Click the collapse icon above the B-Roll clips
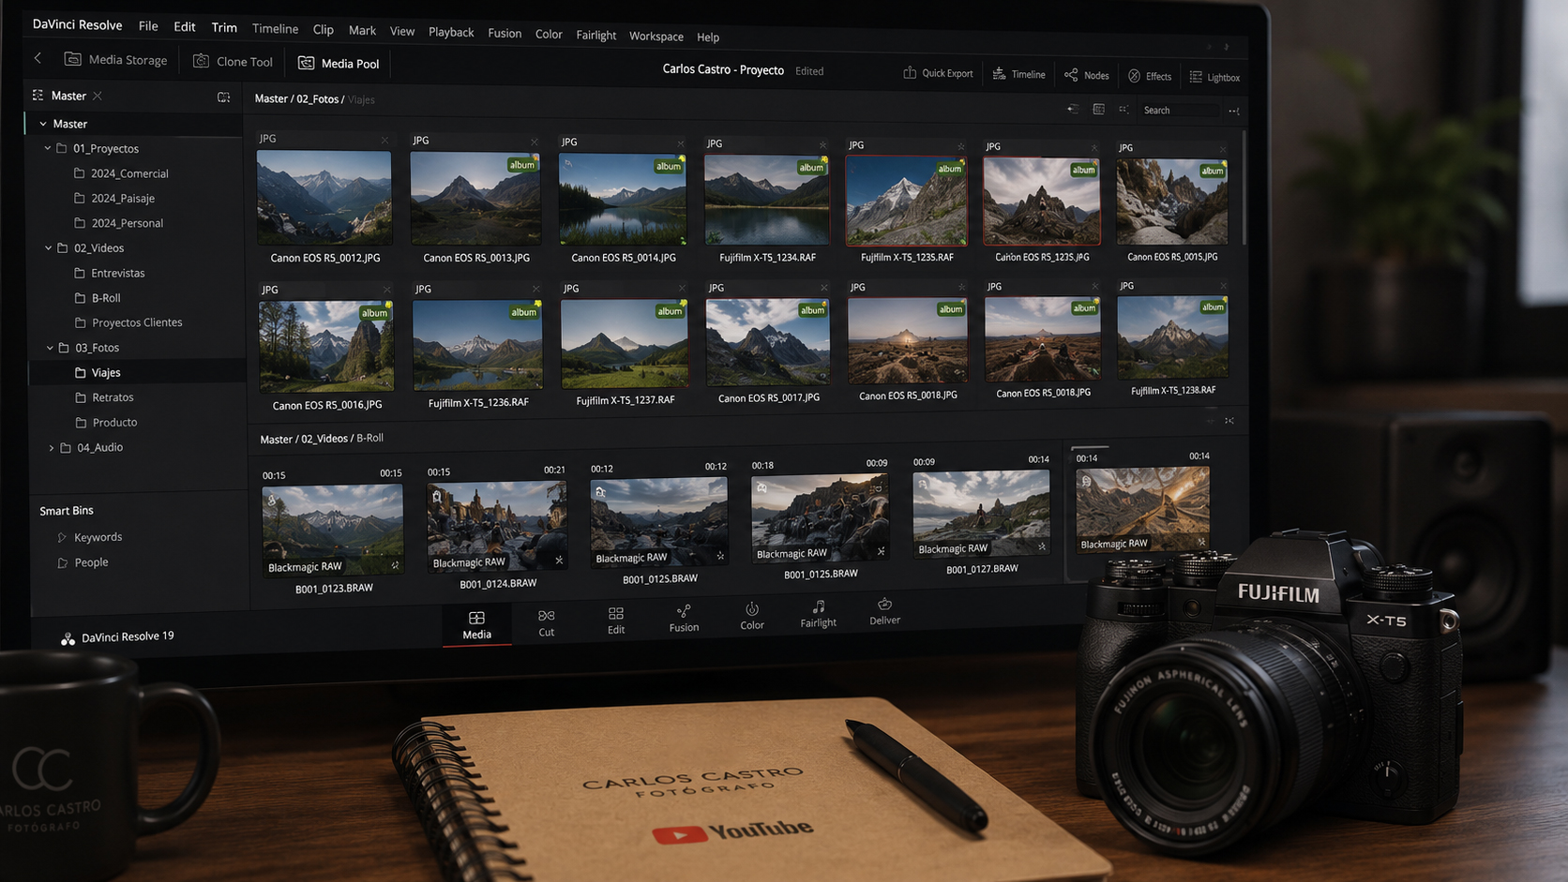Viewport: 1568px width, 882px height. [1229, 421]
